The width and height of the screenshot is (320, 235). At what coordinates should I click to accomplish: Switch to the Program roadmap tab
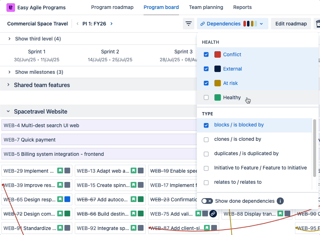[x=112, y=7]
